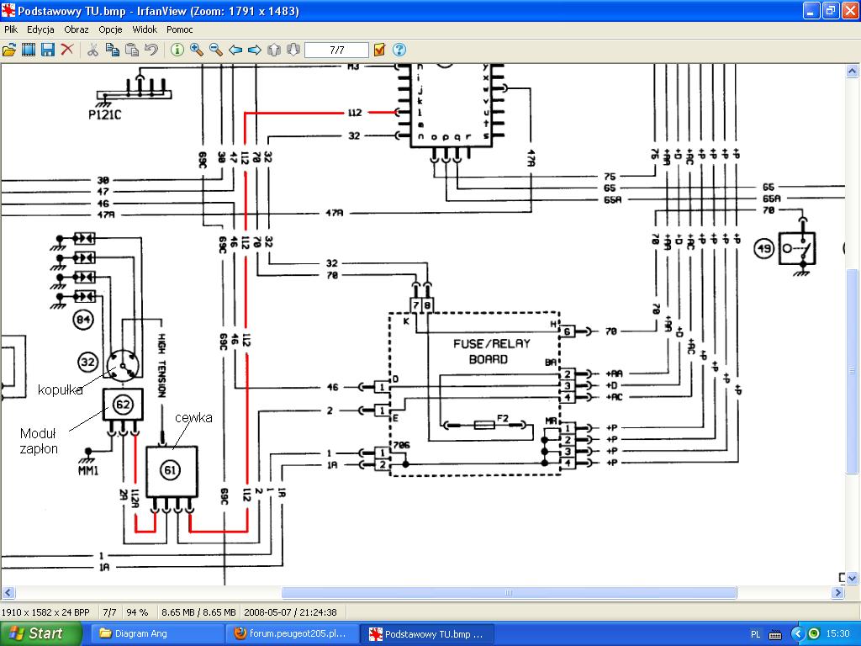Go to the next image with right arrow
The width and height of the screenshot is (861, 646).
click(x=255, y=50)
